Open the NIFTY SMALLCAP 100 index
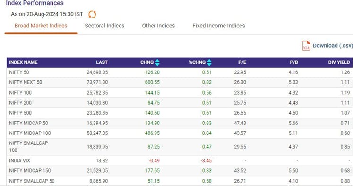 pos(29,147)
